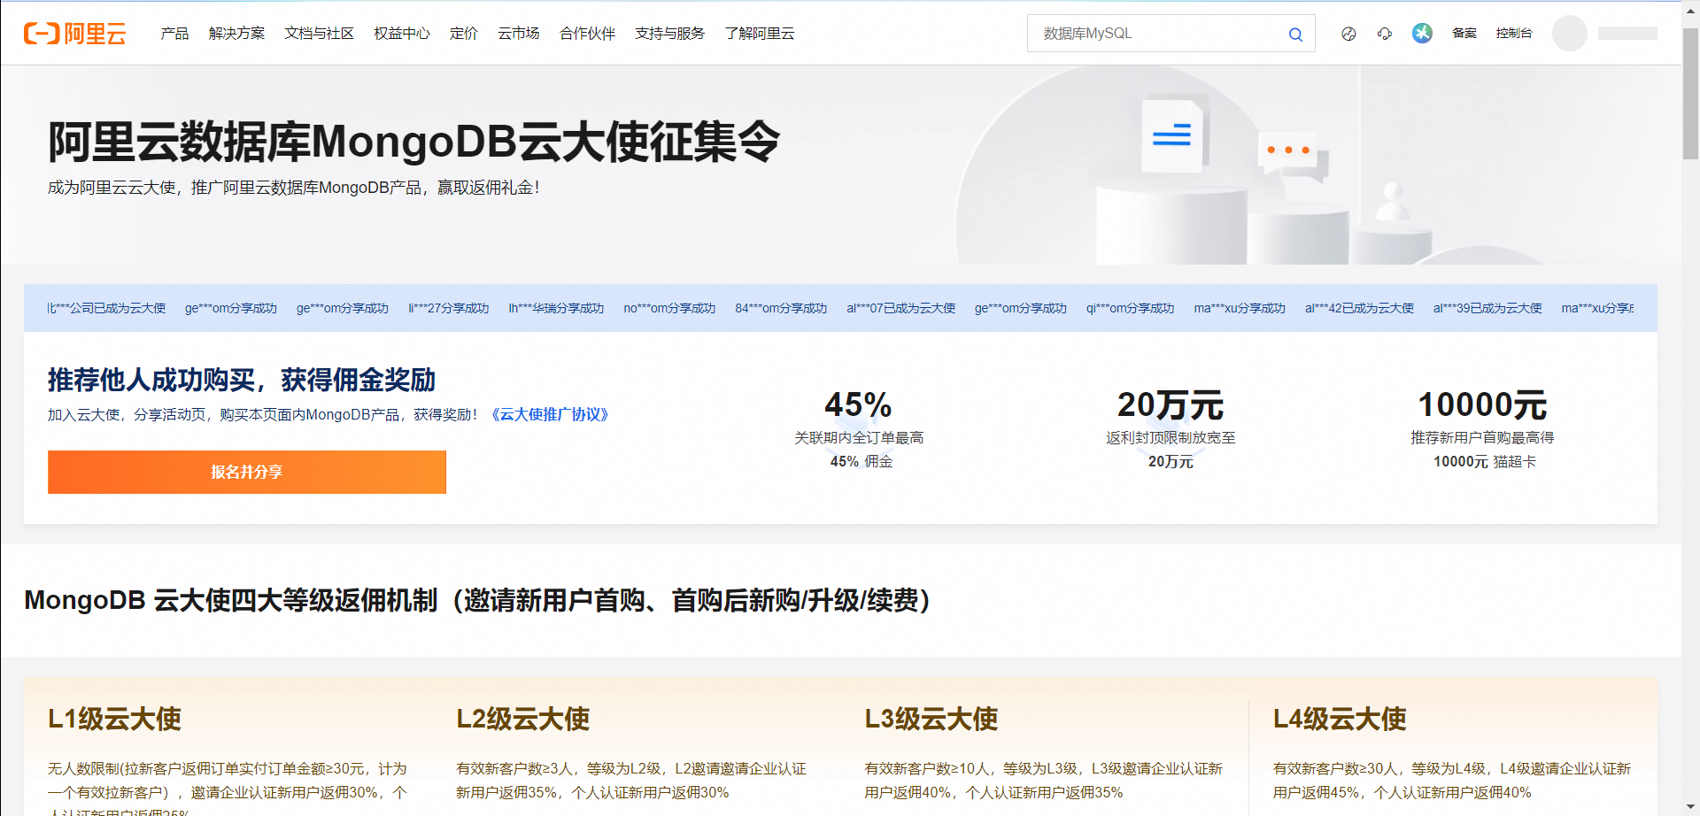
Task: Click the ticker entry lh***华瑞分享成功
Action: point(556,308)
